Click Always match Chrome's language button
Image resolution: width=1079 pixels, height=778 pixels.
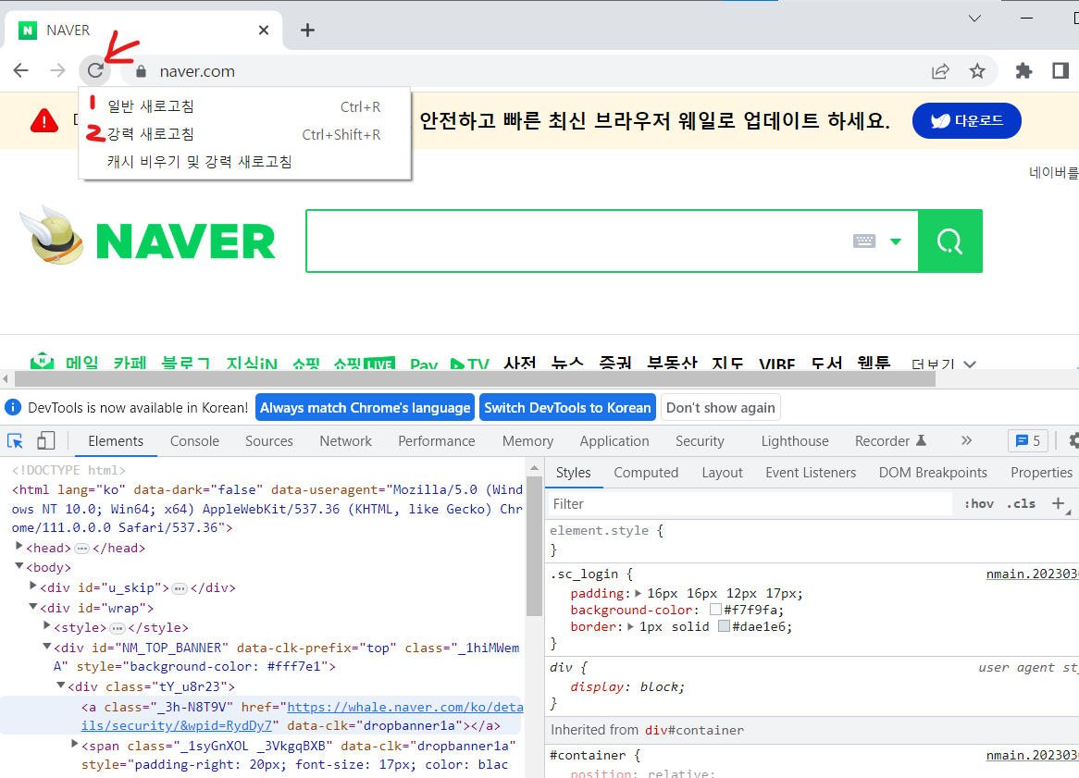366,407
